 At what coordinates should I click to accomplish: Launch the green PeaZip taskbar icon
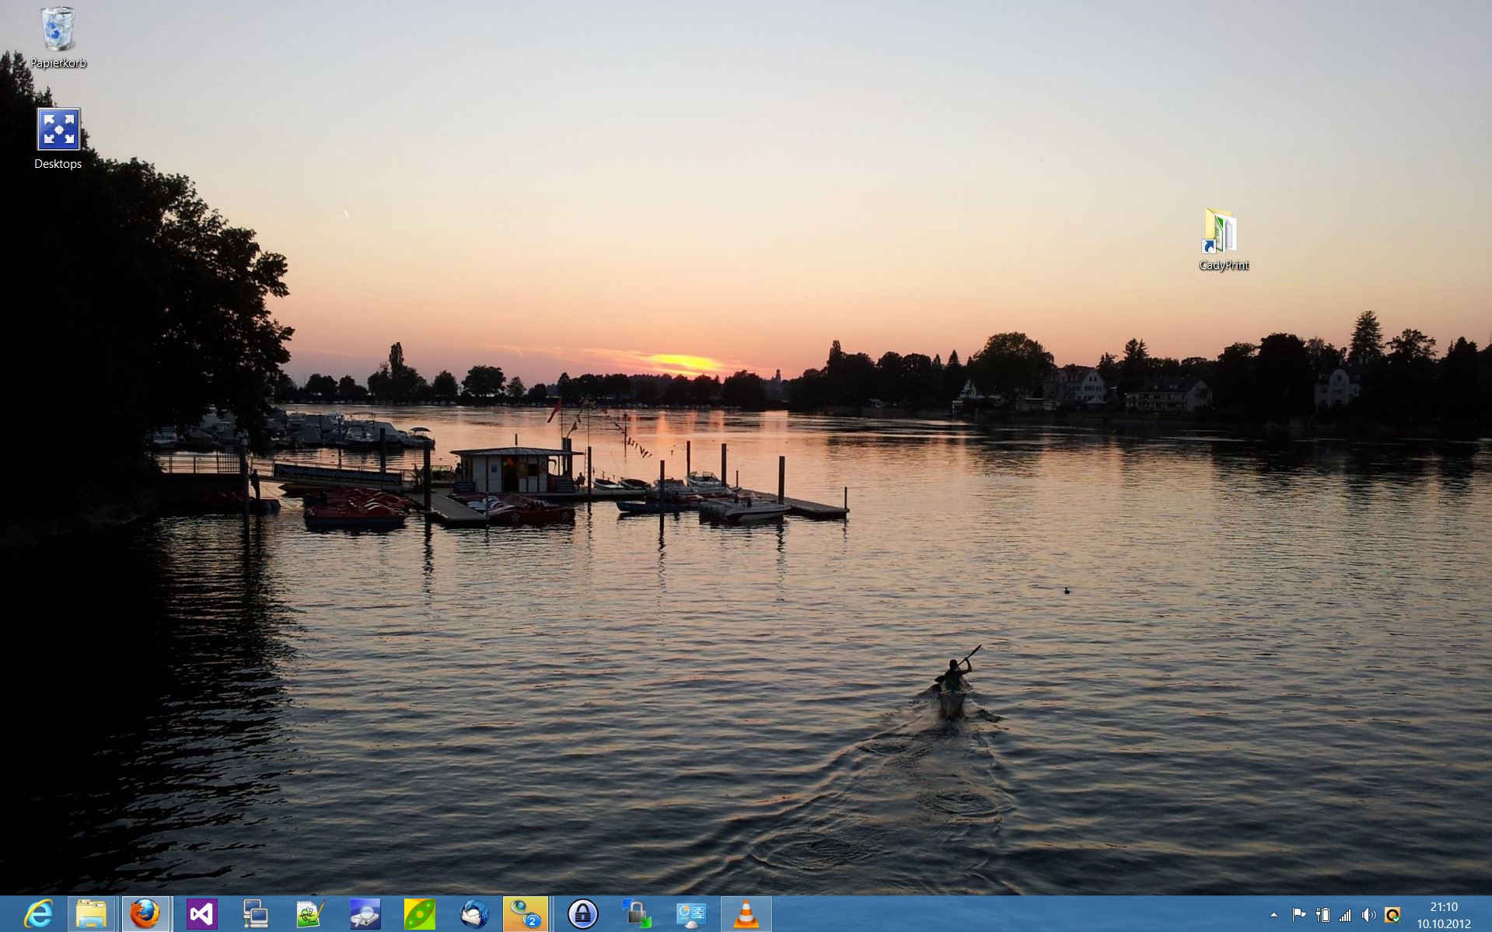(419, 914)
